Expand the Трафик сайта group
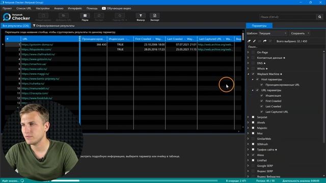326x183 pixels. 248,149
